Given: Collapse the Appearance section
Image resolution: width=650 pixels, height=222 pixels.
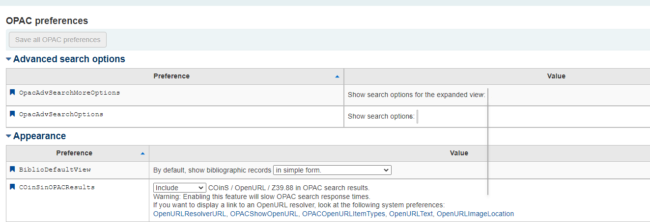Looking at the screenshot, I should tap(9, 136).
